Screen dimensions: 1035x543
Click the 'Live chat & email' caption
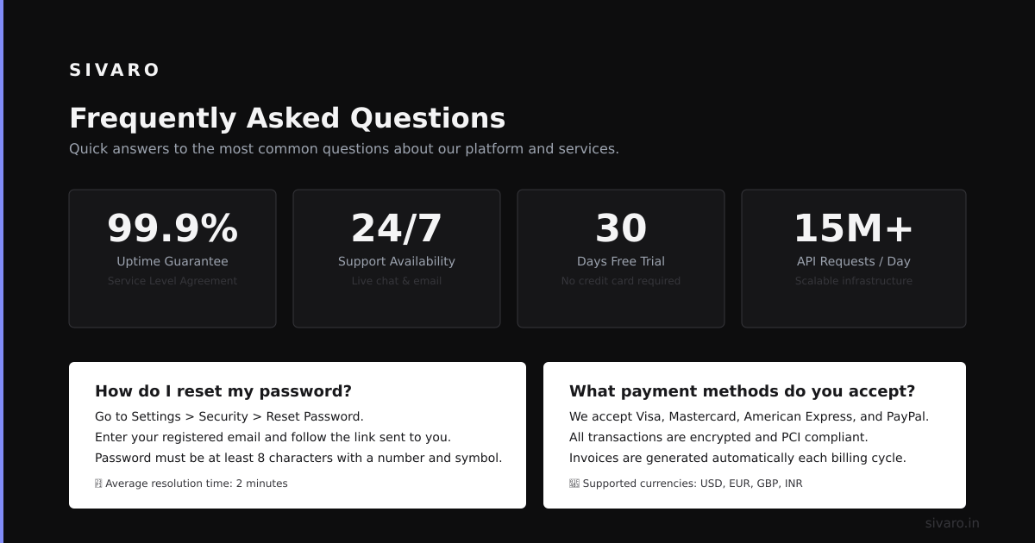point(397,281)
